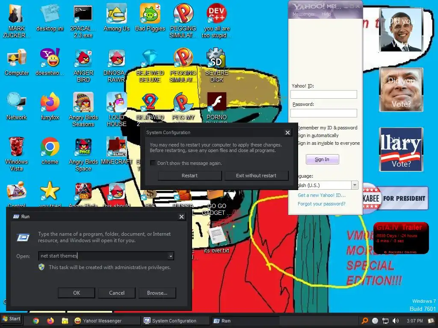The image size is (438, 328).
Task: Click the Hillary Vote gadget thumbnail
Action: pos(401,149)
